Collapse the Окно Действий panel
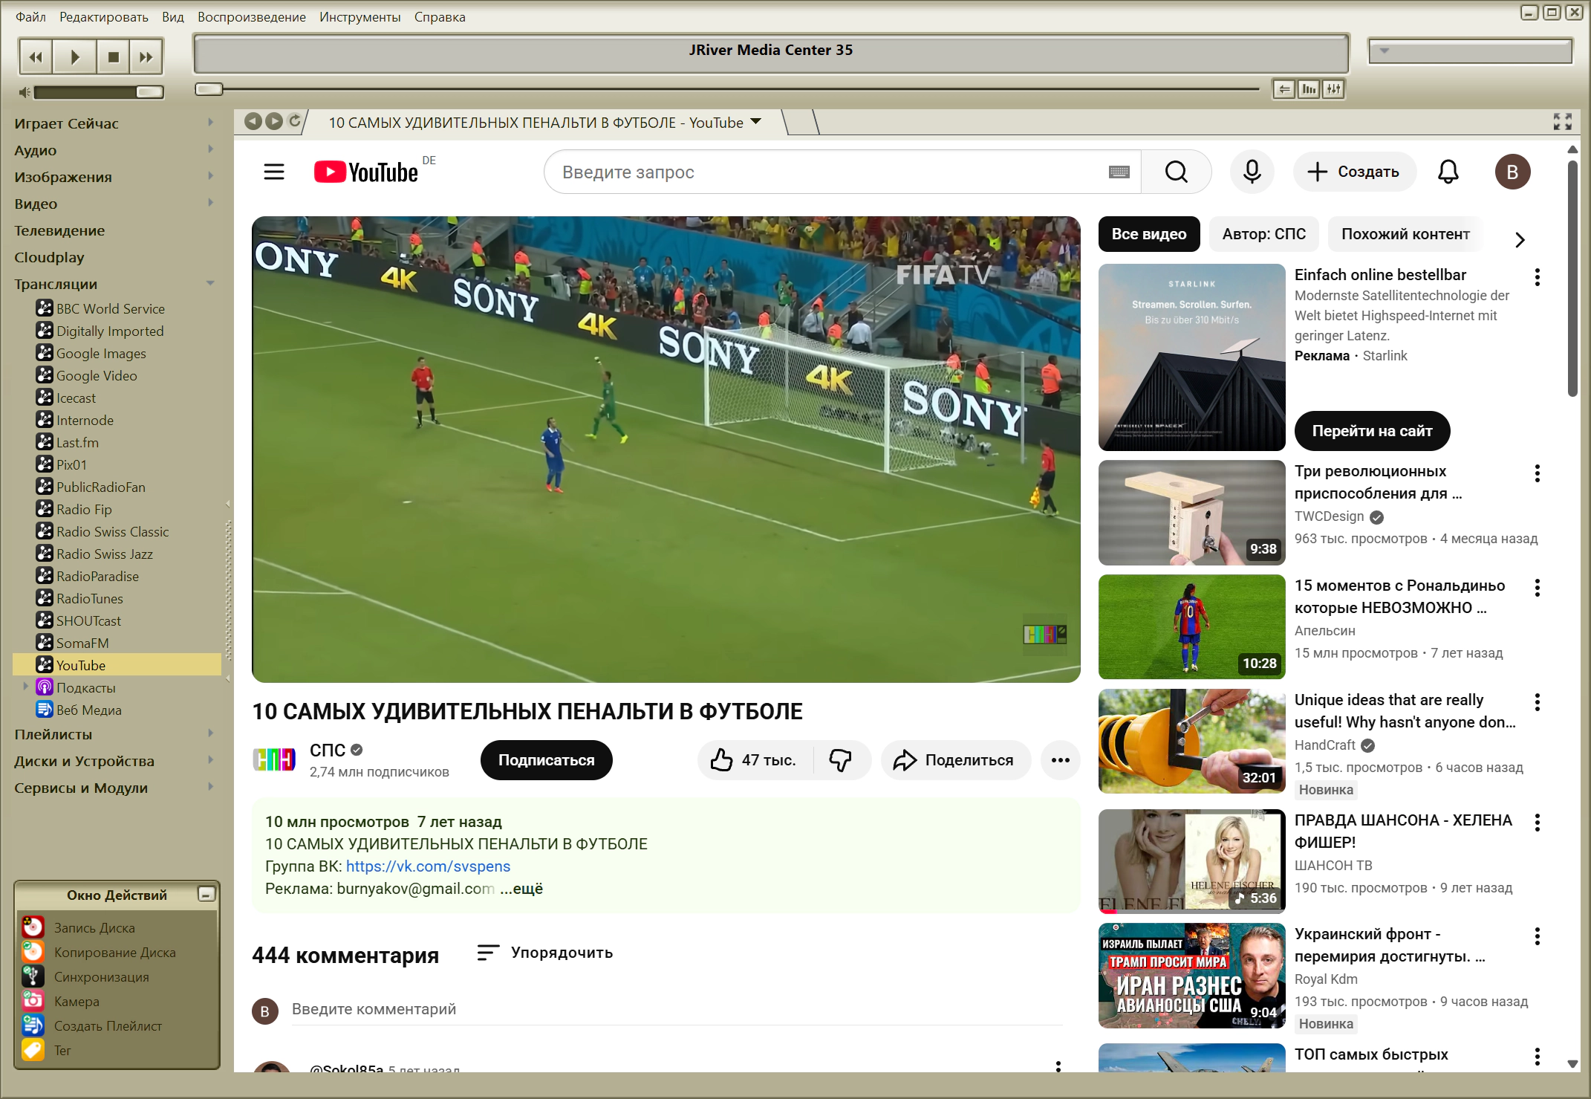This screenshot has height=1099, width=1591. tap(206, 894)
